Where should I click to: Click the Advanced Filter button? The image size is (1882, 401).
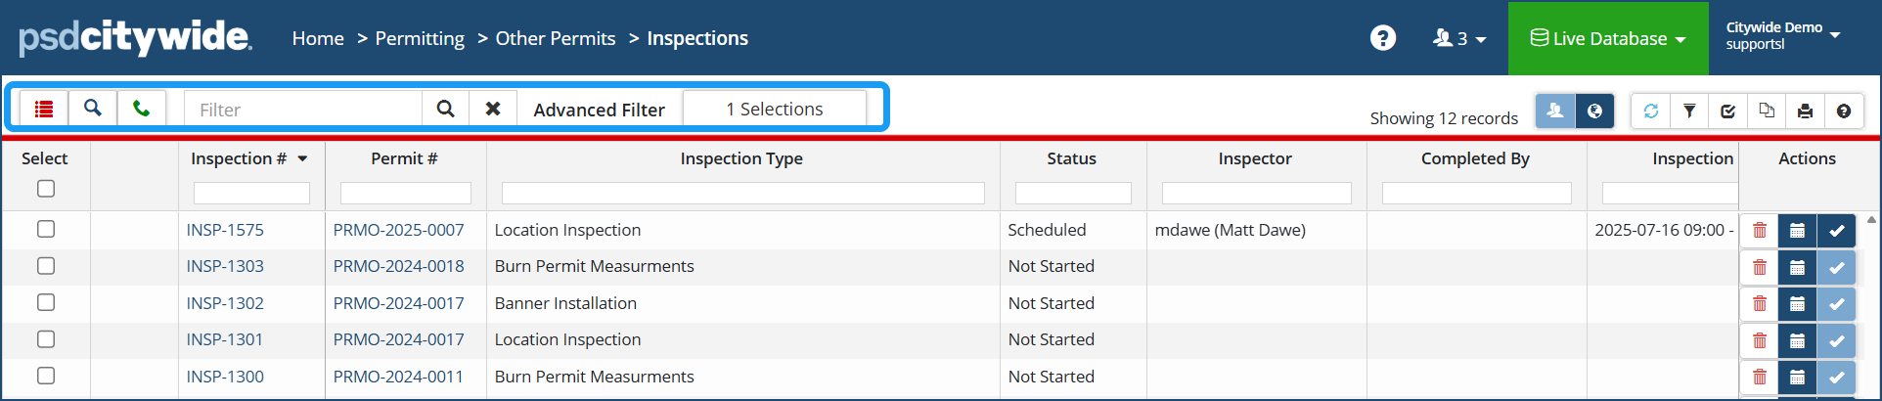(x=599, y=110)
